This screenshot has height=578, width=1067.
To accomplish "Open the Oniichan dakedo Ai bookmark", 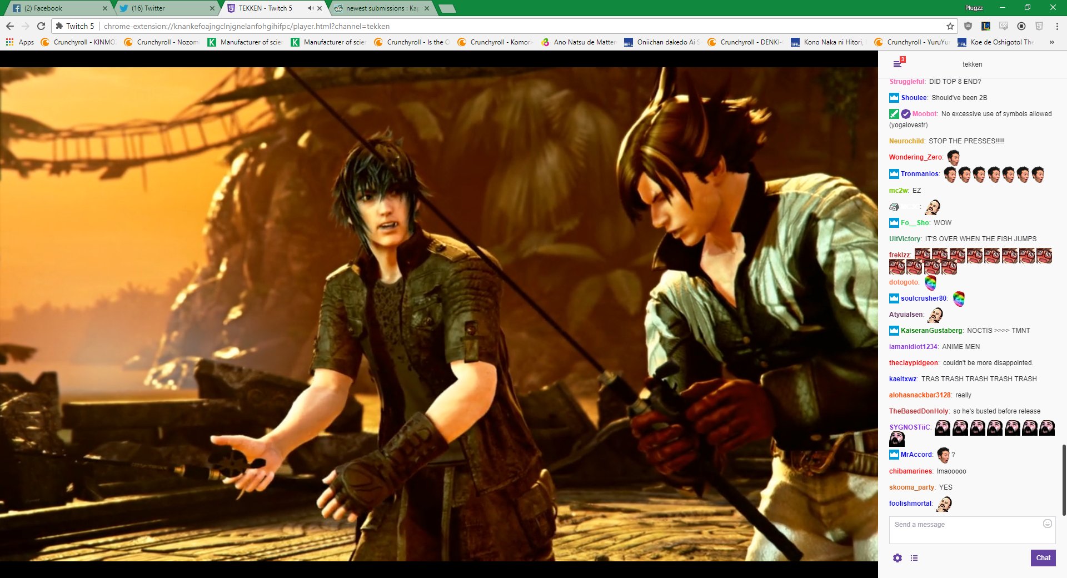I will tap(662, 42).
